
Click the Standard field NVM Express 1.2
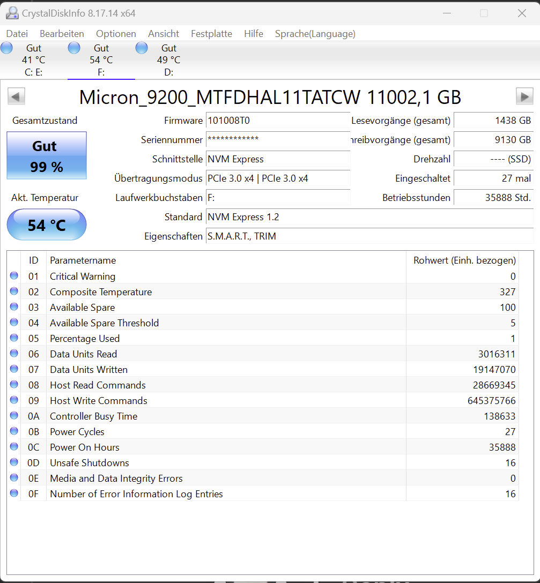pos(369,217)
